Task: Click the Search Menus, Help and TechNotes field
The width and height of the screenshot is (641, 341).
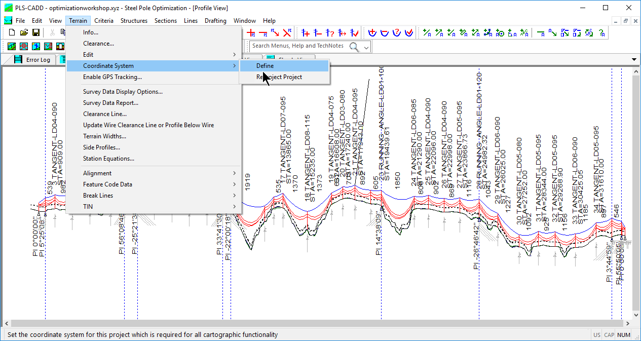Action: click(x=299, y=46)
